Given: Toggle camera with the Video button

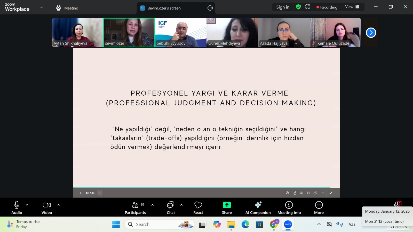Looking at the screenshot, I should pyautogui.click(x=47, y=208).
